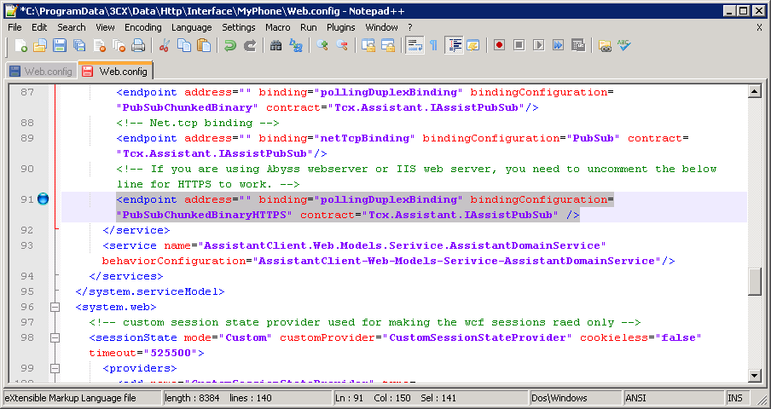Open the Macro menu
Viewport: 771px width, 409px height.
point(278,27)
